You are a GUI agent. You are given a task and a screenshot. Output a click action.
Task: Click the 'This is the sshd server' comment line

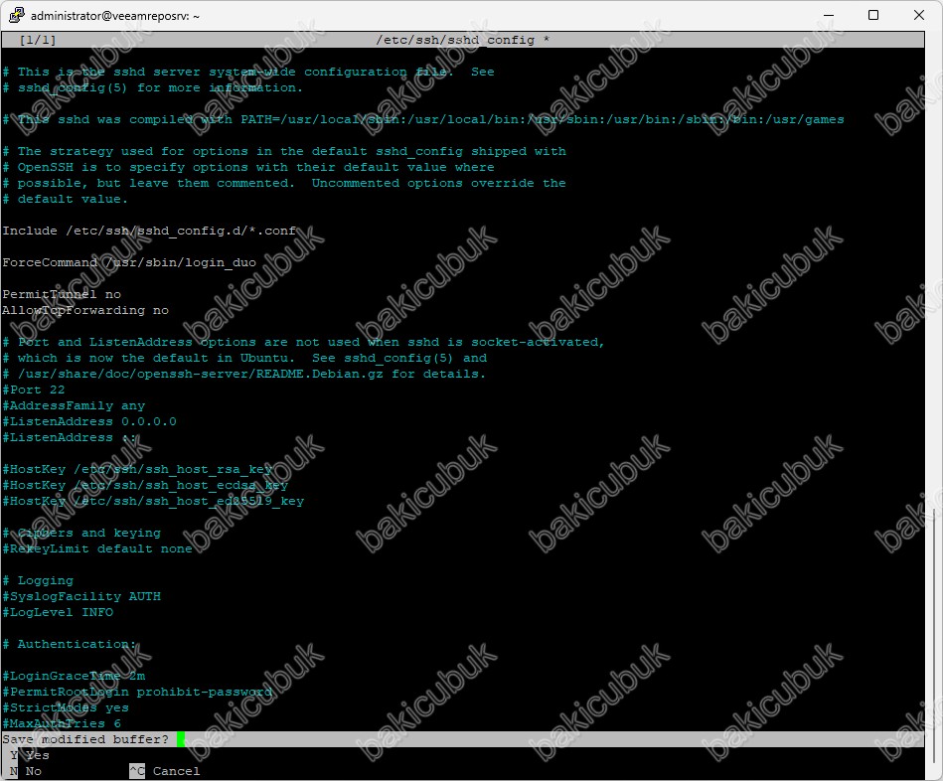(248, 72)
